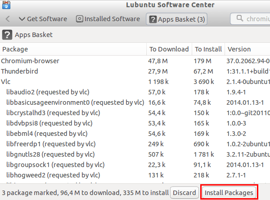Click libgnutls28's 1 781 k install size
The image size is (270, 200).
coord(204,154)
